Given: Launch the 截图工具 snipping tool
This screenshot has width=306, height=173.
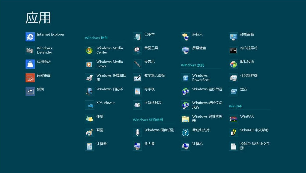Looking at the screenshot, I should pyautogui.click(x=137, y=50).
